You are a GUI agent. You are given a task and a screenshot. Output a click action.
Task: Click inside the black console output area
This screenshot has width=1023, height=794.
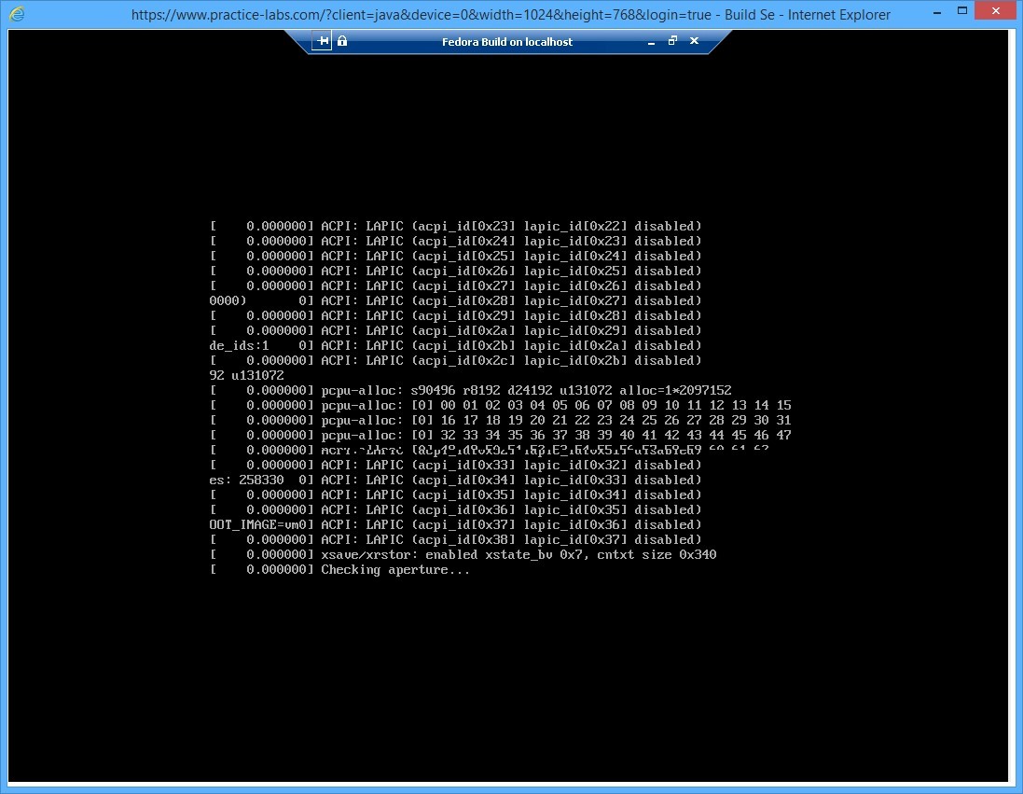pyautogui.click(x=513, y=653)
